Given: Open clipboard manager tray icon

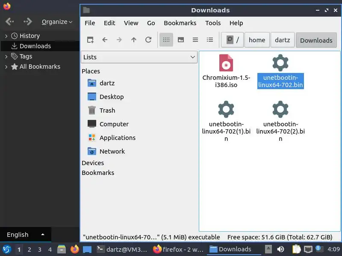Looking at the screenshot, I should tap(296, 249).
